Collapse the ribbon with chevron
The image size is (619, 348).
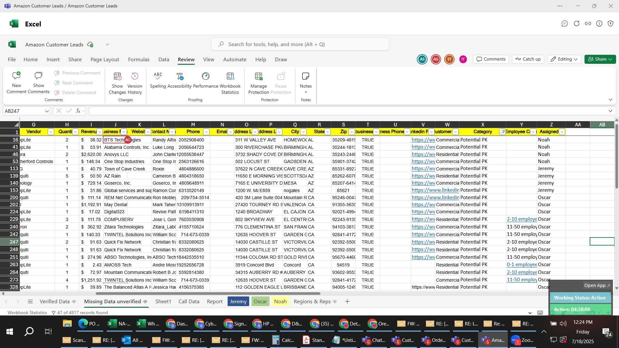point(610,100)
